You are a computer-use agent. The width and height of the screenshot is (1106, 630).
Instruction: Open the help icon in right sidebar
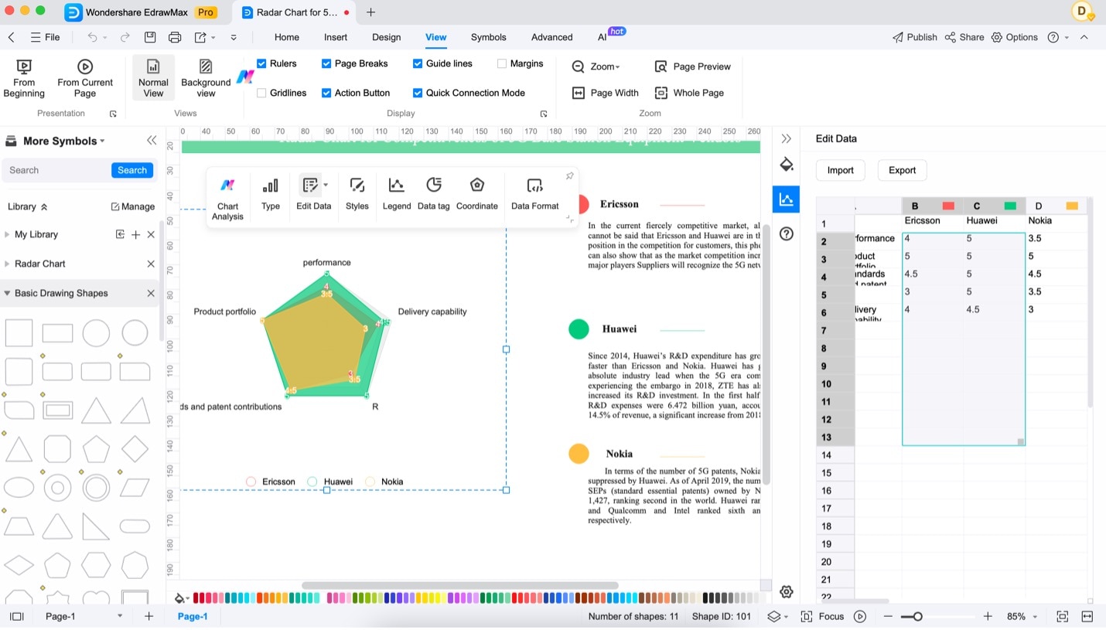[787, 233]
